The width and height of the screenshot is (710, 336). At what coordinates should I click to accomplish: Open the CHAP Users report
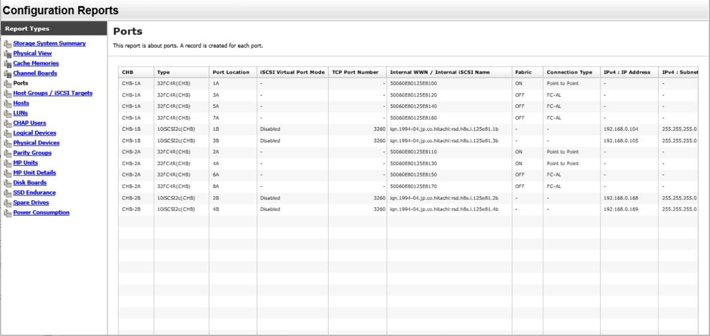click(30, 123)
